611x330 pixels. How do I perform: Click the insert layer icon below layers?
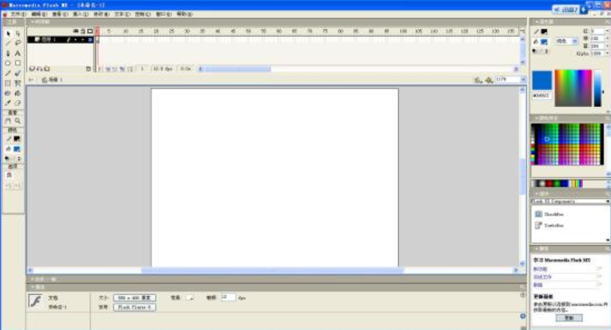(32, 68)
